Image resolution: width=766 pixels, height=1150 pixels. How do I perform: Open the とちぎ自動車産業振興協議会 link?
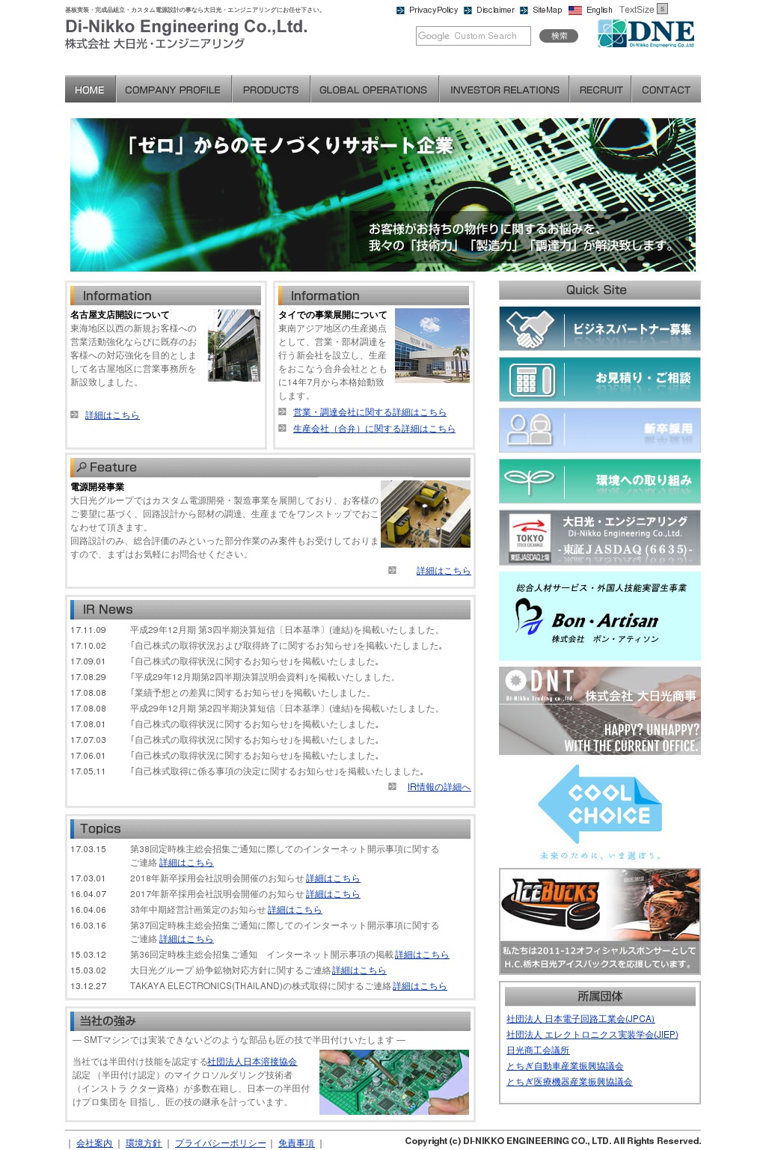pos(565,1066)
